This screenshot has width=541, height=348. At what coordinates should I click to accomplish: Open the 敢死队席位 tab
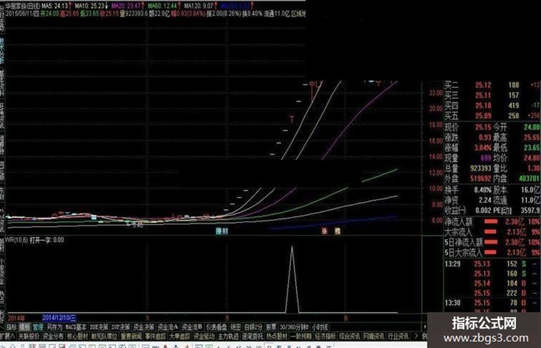(x=105, y=336)
